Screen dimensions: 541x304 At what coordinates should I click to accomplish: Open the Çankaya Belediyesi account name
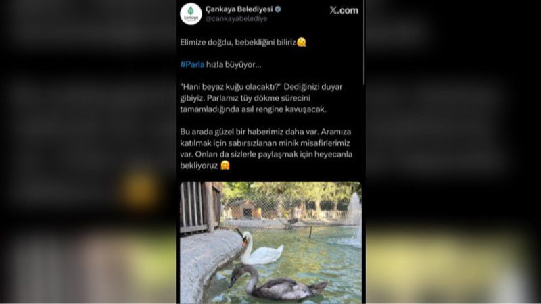[x=239, y=9]
